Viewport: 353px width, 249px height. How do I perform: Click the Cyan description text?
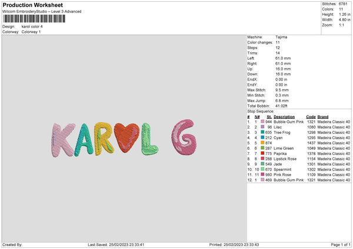(278, 138)
